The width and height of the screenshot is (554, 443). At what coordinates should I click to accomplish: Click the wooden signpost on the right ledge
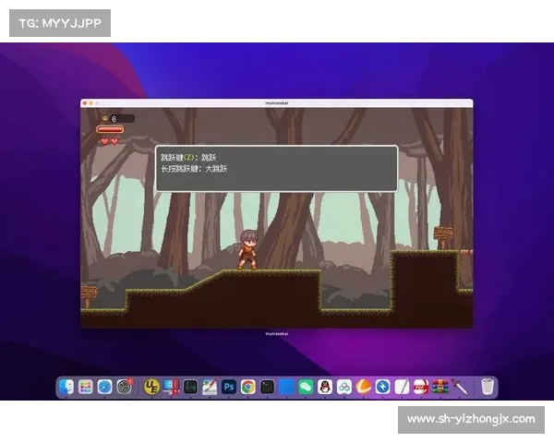coord(443,238)
